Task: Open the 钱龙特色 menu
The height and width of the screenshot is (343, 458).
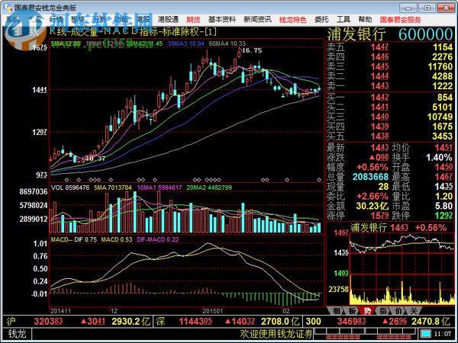Action: pos(292,20)
